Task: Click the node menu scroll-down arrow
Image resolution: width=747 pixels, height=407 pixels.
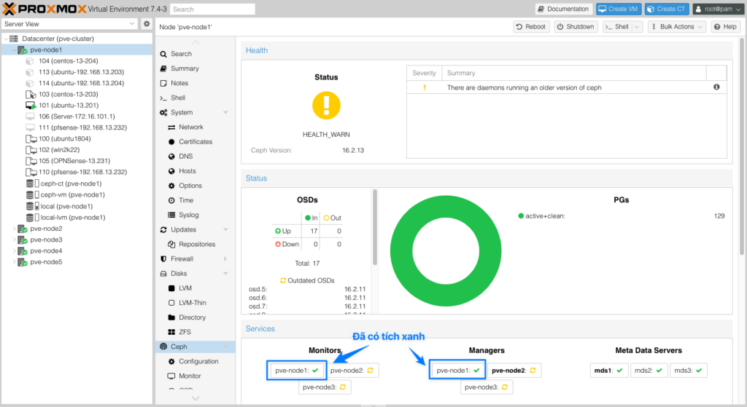Action: point(196,398)
